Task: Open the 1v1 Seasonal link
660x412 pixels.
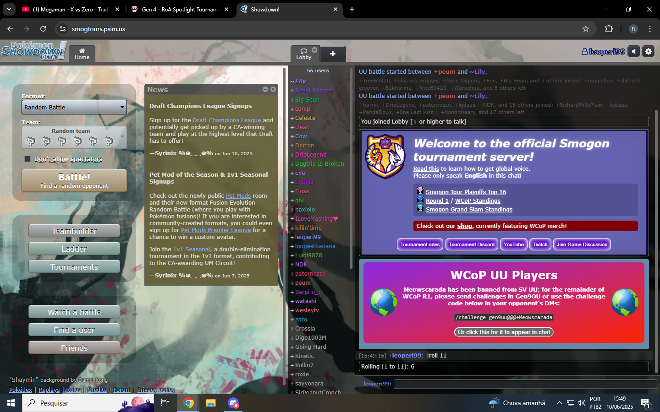Action: pos(192,249)
